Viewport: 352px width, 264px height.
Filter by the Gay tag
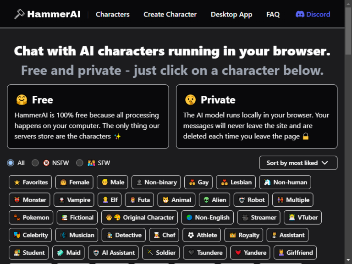pyautogui.click(x=198, y=182)
